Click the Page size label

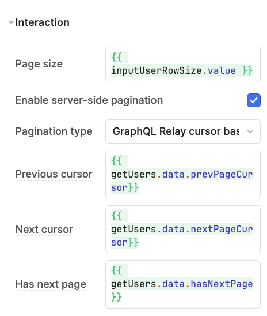39,64
